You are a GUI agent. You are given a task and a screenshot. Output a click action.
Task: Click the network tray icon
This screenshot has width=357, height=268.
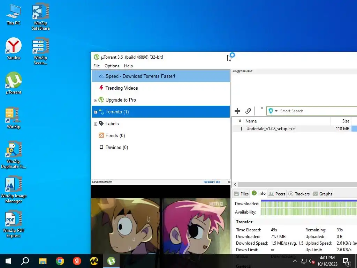click(x=304, y=261)
